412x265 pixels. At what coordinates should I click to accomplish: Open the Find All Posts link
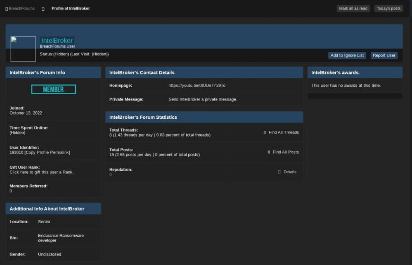pyautogui.click(x=285, y=152)
